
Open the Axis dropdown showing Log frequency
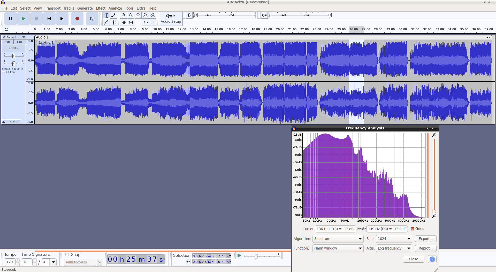(x=394, y=248)
